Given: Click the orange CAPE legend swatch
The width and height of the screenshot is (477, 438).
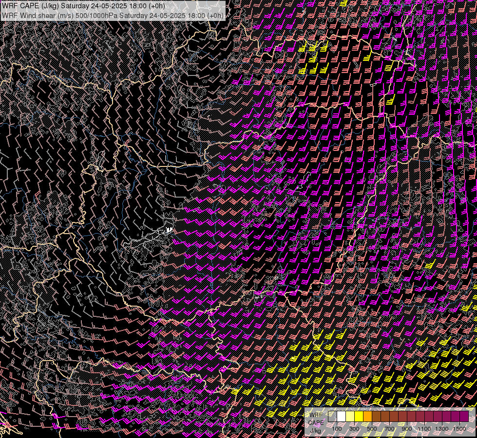Looking at the screenshot, I should (x=367, y=417).
